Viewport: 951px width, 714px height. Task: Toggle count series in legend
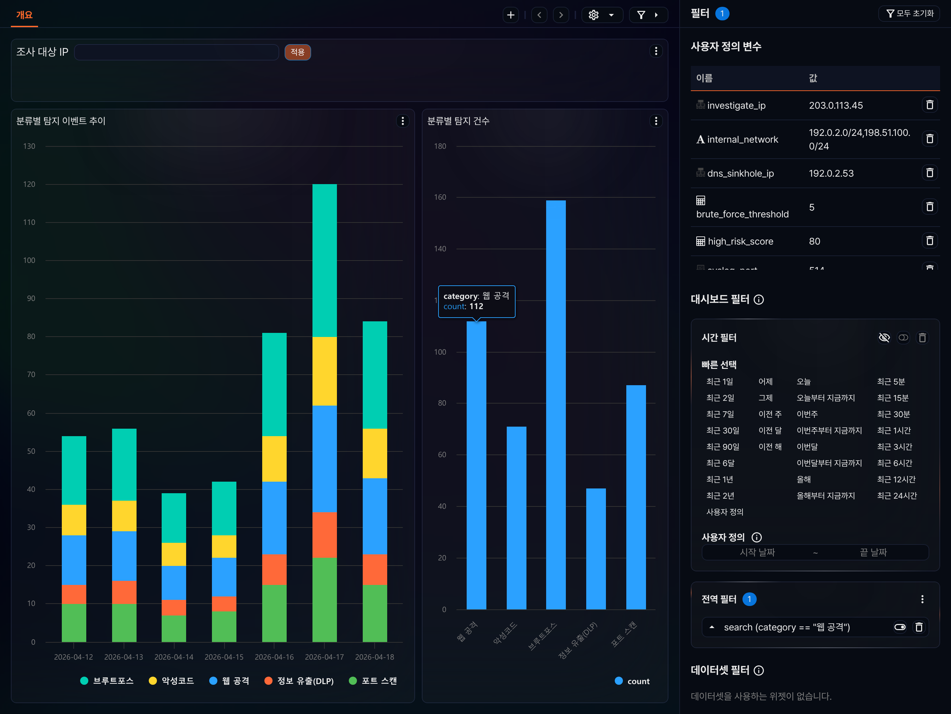pos(632,681)
